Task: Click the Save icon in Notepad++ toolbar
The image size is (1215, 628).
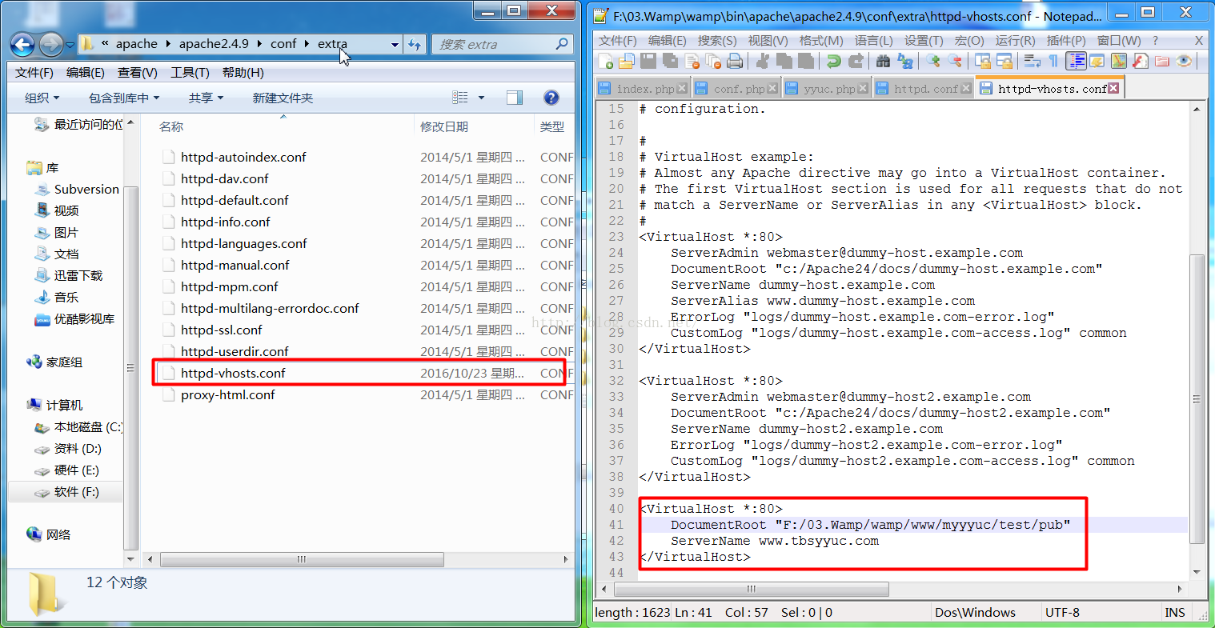Action: pos(648,61)
